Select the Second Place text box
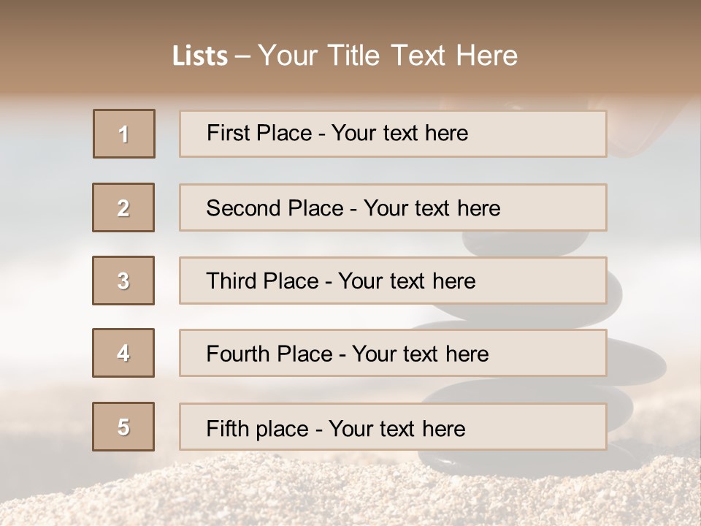The width and height of the screenshot is (701, 526). (393, 207)
